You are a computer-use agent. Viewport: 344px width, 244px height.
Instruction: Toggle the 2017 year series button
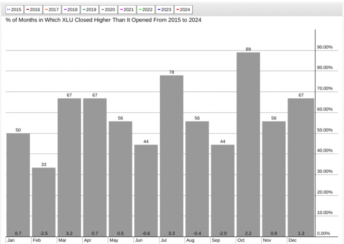[52, 10]
